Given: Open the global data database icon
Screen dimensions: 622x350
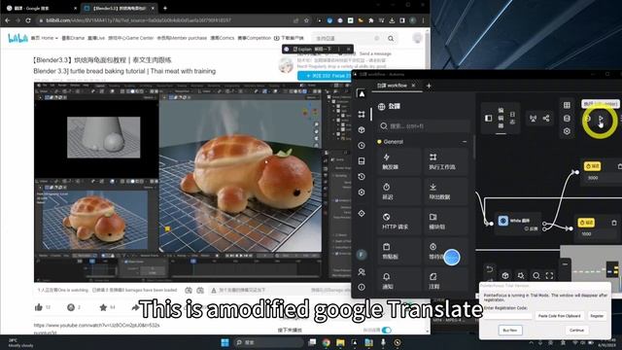Looking at the screenshot, I should [567, 119].
